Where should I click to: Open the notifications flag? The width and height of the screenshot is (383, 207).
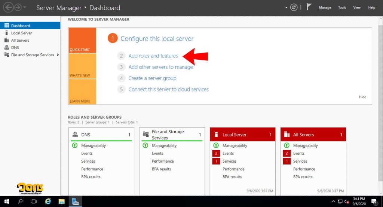pos(309,7)
